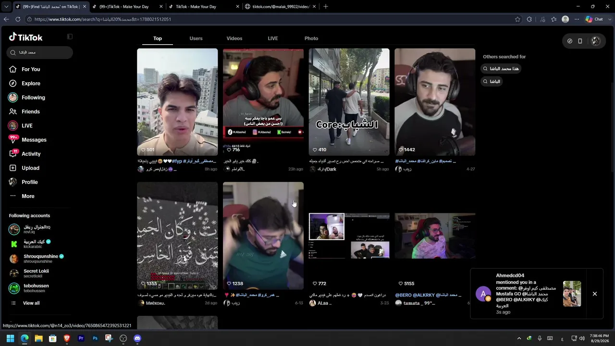Viewport: 615px width, 346px height.
Task: Open the video thumbnail with 501 likes
Action: point(177,102)
